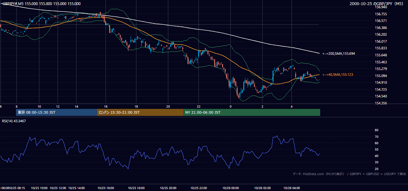
Task: Click hour label 0 on chart axis
Action: 230,106
